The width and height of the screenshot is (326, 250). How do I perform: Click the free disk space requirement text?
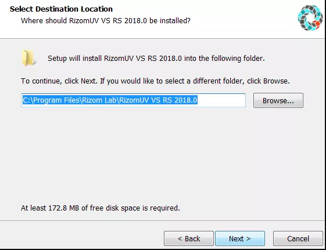click(100, 208)
